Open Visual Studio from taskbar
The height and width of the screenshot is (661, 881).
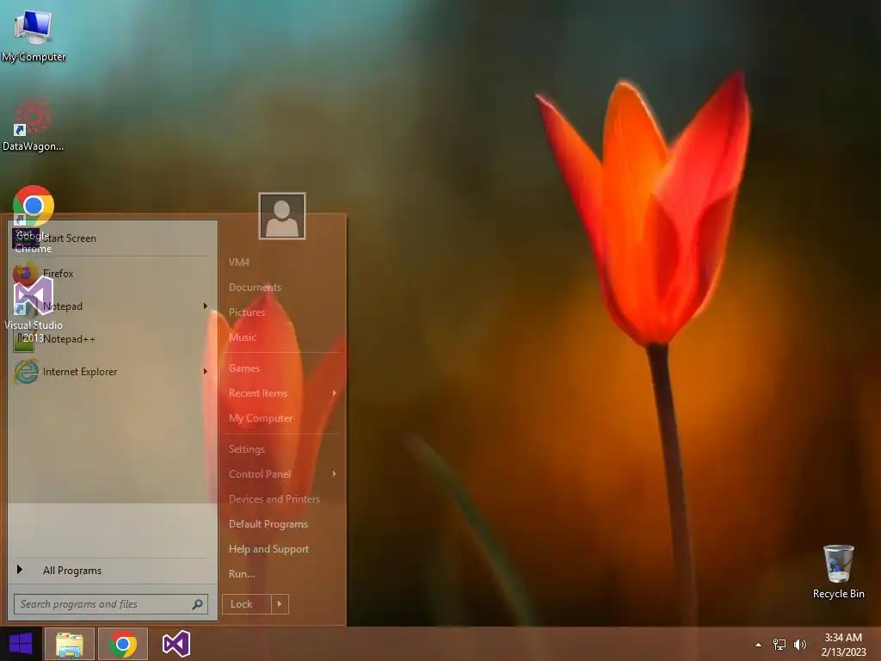[176, 644]
